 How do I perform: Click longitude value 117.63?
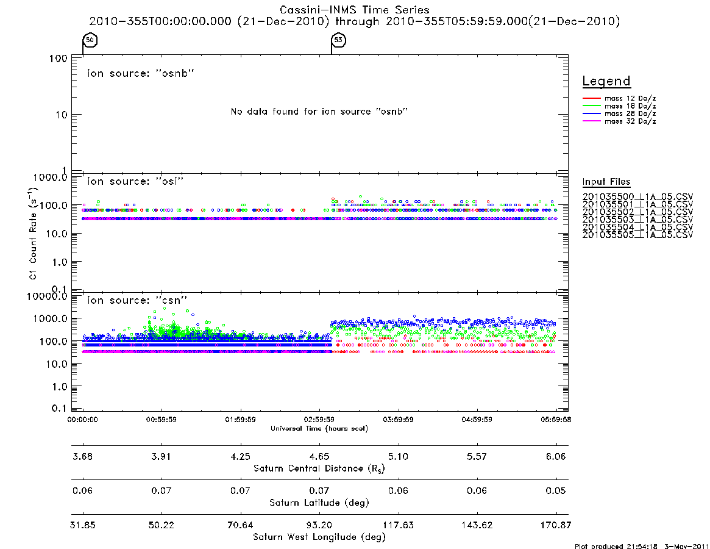pyautogui.click(x=398, y=525)
